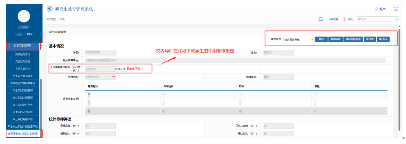Click the 确定 confirm button

click(321, 39)
